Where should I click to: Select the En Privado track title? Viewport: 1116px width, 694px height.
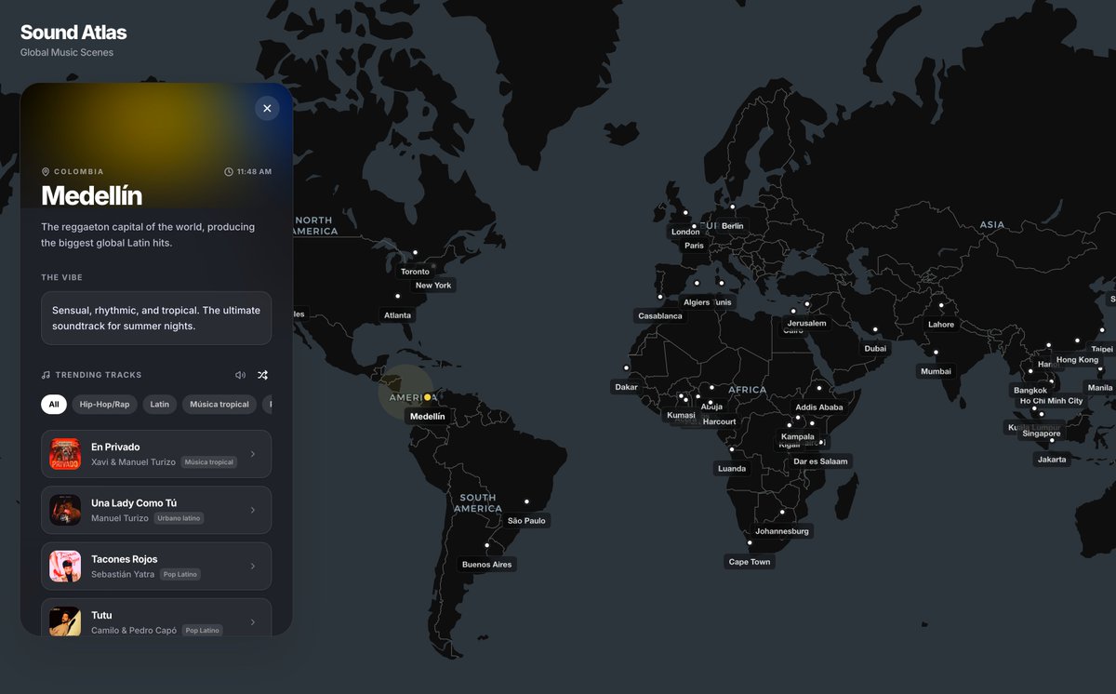pyautogui.click(x=115, y=447)
